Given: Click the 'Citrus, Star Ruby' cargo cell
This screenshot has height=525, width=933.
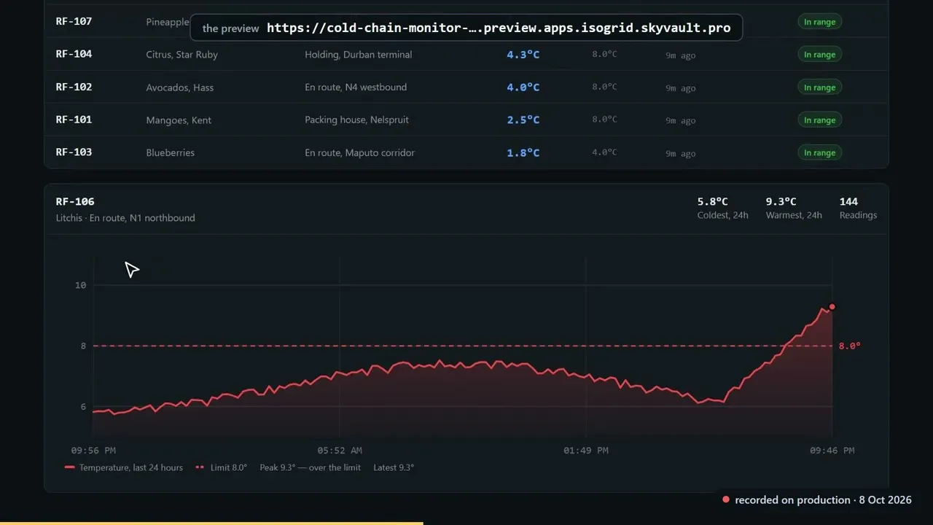Looking at the screenshot, I should tap(181, 55).
